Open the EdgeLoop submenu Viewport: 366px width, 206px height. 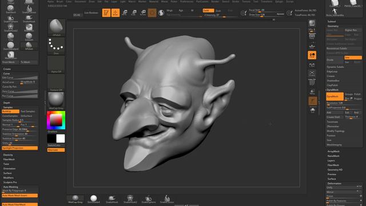coord(332,72)
